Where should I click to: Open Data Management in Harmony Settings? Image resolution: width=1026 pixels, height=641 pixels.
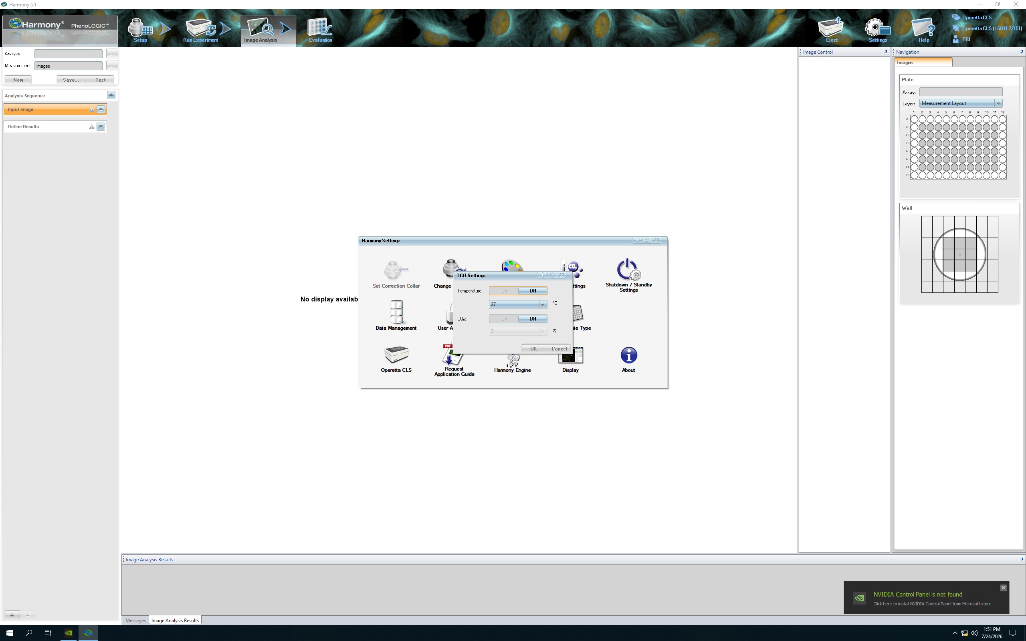(x=396, y=315)
